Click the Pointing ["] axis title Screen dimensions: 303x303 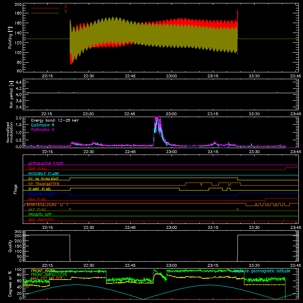pos(10,37)
